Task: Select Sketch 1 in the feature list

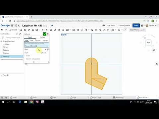Action: click(x=12, y=56)
